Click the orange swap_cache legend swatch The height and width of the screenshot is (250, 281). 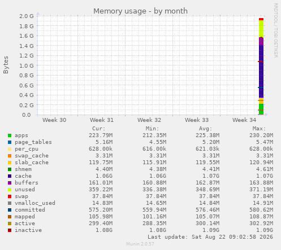(10, 156)
